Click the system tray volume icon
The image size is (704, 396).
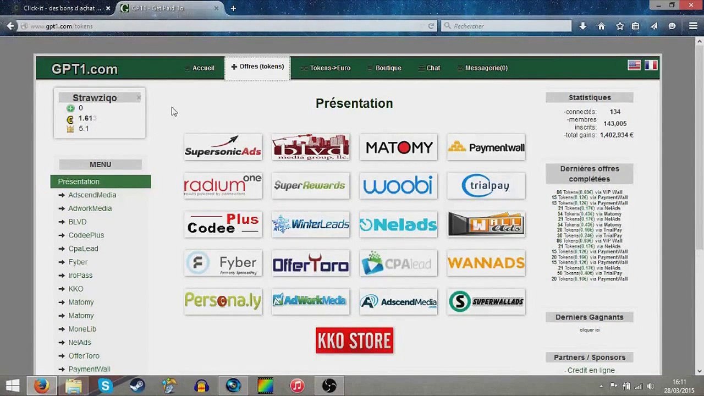(651, 386)
